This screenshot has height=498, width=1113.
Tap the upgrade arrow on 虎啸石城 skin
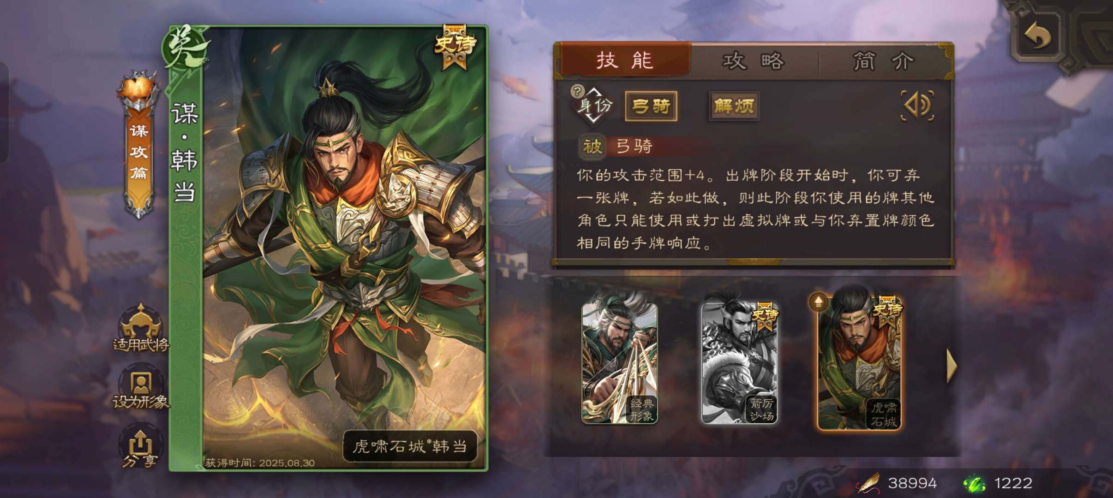click(818, 302)
